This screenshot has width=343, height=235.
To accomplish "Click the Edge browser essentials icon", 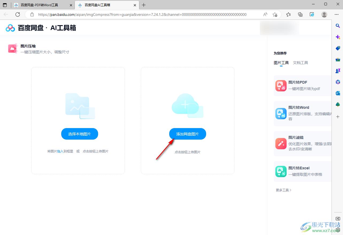I will (312, 14).
